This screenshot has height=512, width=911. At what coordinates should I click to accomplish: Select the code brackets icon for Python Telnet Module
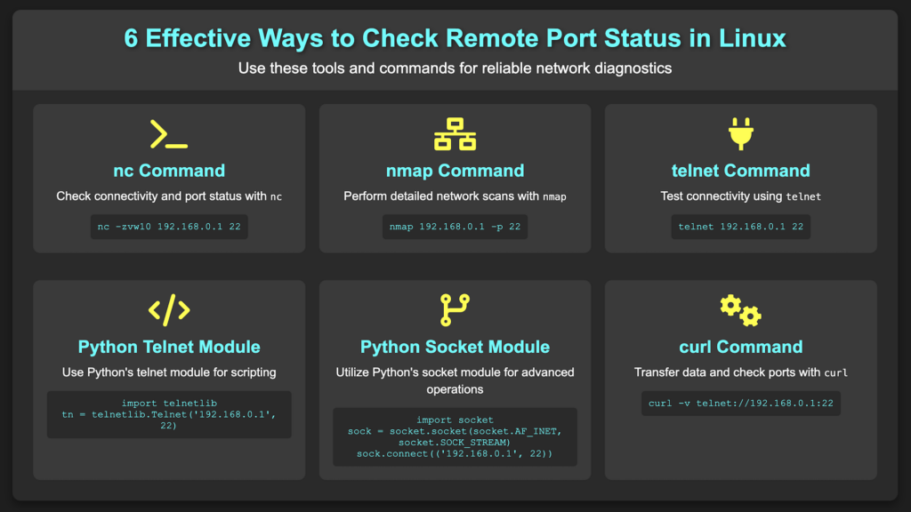pyautogui.click(x=169, y=310)
